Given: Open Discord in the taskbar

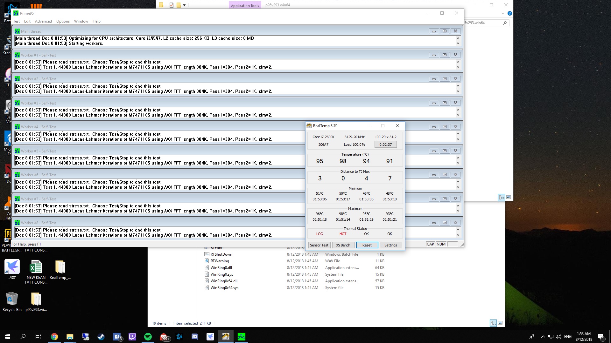Looking at the screenshot, I should pos(195,337).
